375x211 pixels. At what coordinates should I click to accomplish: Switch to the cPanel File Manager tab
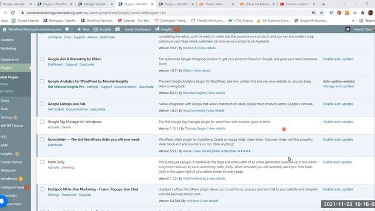click(x=257, y=4)
